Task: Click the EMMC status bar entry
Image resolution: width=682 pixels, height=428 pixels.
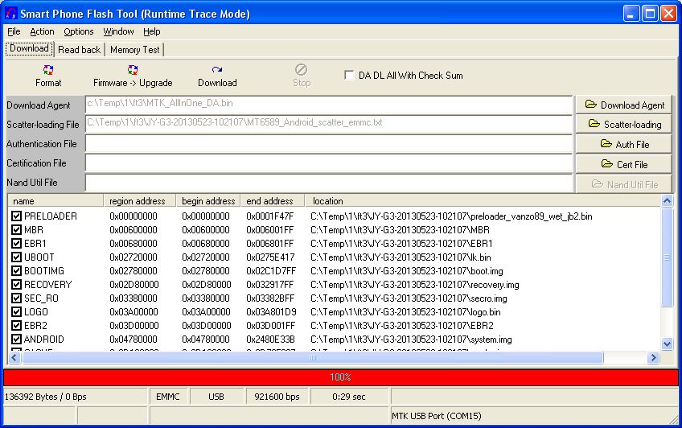Action: 167,397
